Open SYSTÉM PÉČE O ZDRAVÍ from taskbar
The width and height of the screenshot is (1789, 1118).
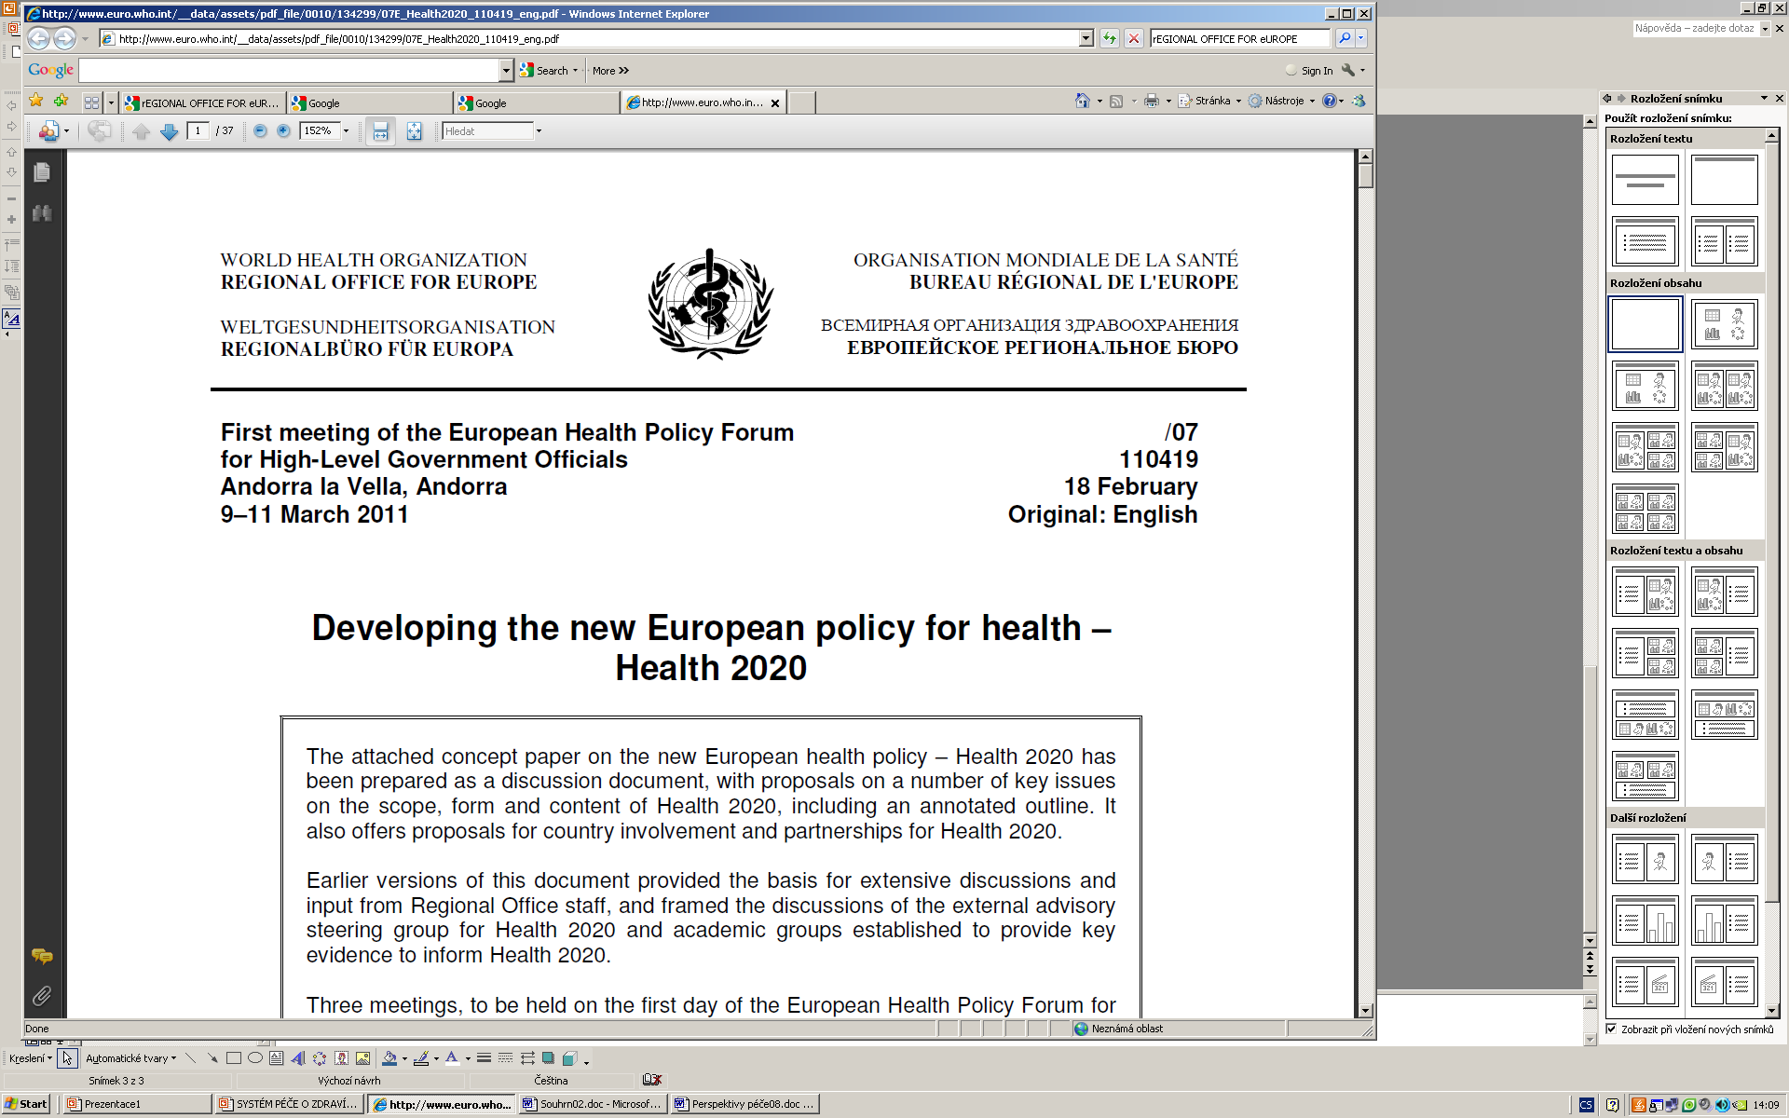click(290, 1104)
